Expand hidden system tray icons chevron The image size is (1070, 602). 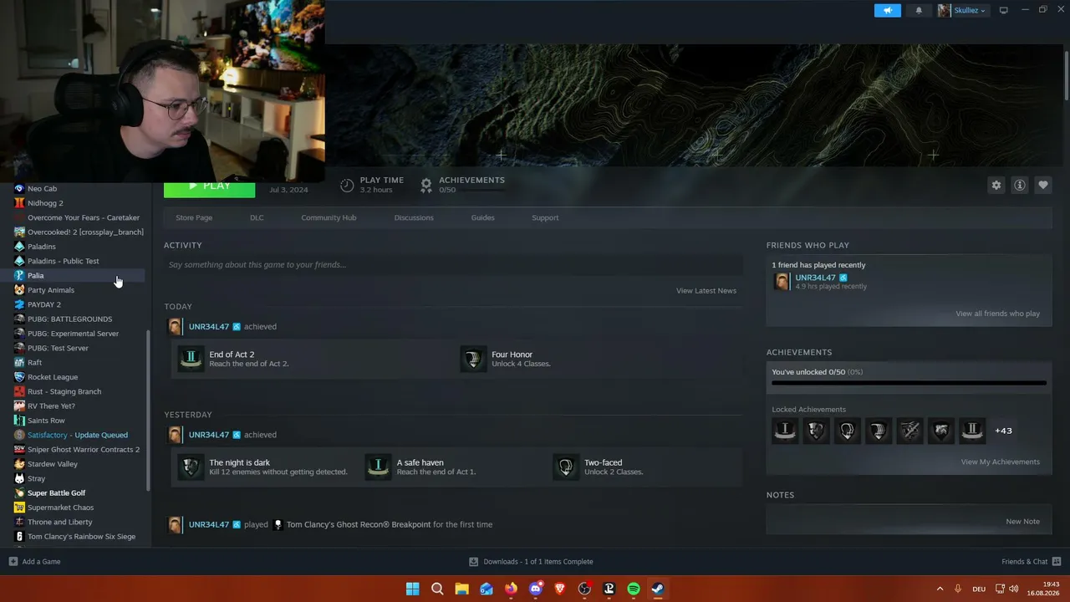pos(940,589)
